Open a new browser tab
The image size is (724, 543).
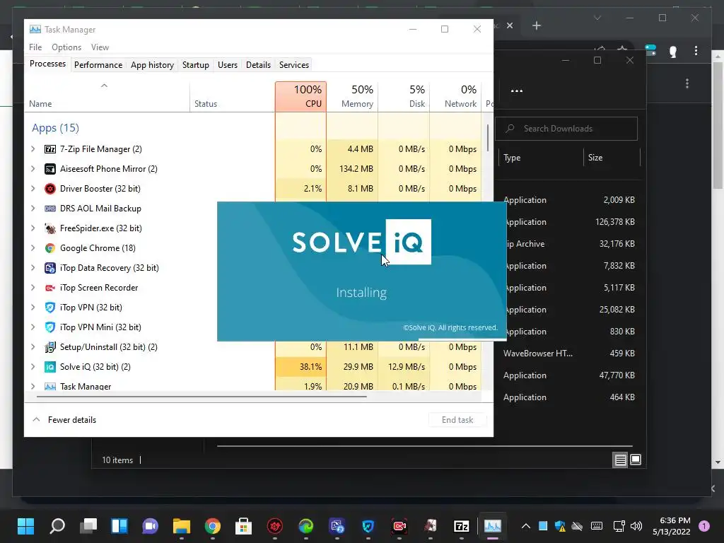point(537,26)
